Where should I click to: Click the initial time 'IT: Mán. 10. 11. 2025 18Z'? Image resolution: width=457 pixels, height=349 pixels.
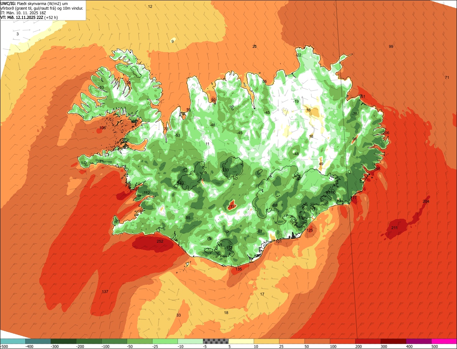24,12
